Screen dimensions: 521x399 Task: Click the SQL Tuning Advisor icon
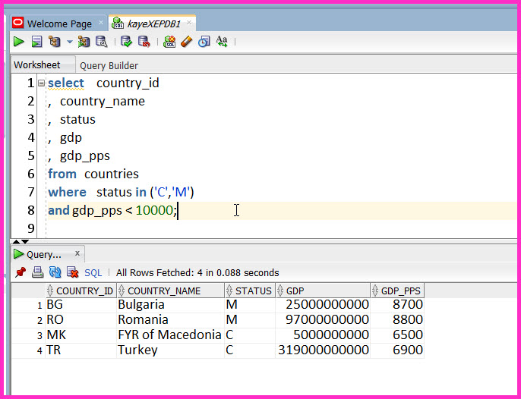[x=102, y=42]
